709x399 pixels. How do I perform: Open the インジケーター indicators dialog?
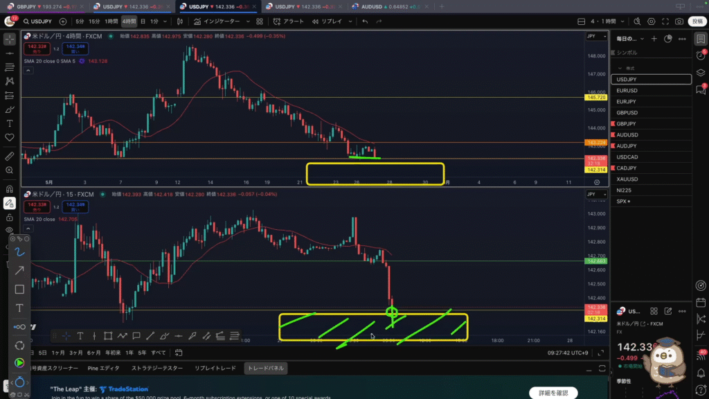click(217, 21)
